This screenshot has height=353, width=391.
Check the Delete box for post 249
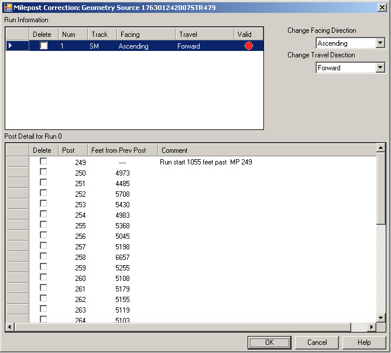click(x=43, y=162)
